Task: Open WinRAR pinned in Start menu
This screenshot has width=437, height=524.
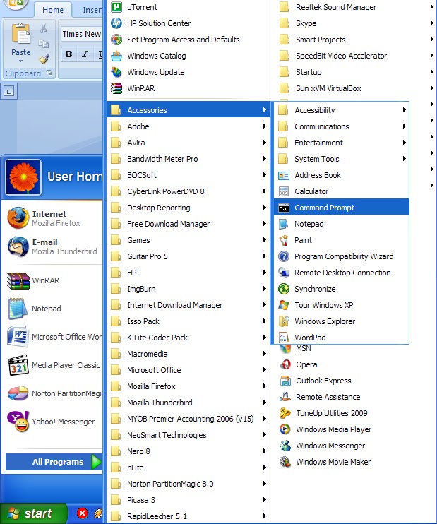Action: pos(54,280)
